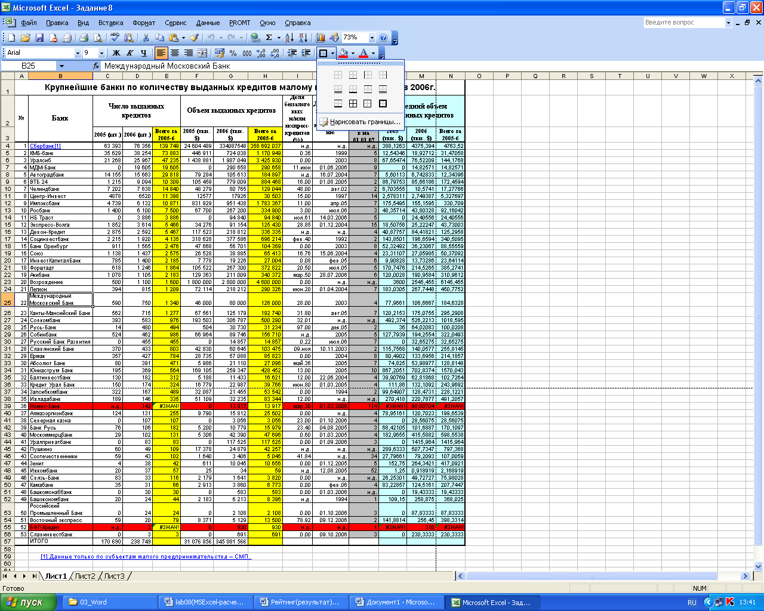Expand the Name Box B25 dropdown
This screenshot has height=611, width=764.
point(61,66)
